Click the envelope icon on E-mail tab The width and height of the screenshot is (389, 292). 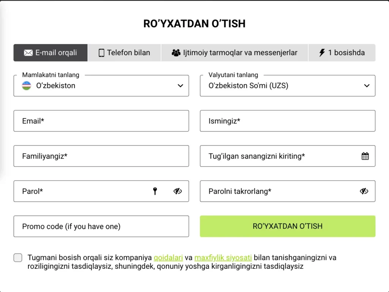pyautogui.click(x=28, y=53)
